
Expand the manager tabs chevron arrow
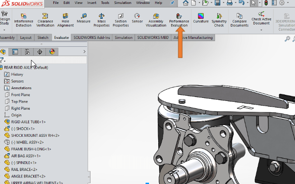click(x=84, y=52)
